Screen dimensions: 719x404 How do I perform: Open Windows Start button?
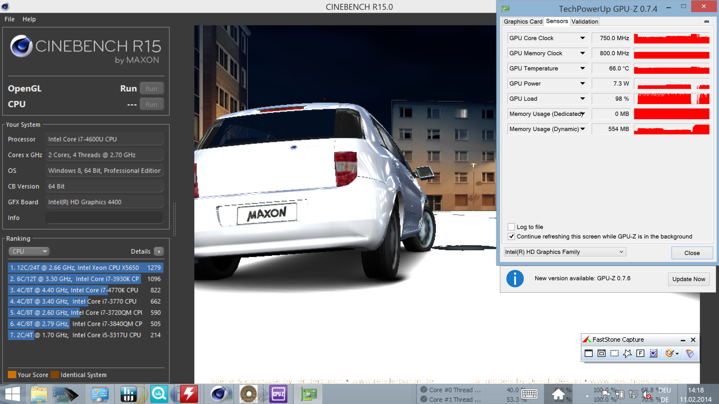pyautogui.click(x=12, y=394)
